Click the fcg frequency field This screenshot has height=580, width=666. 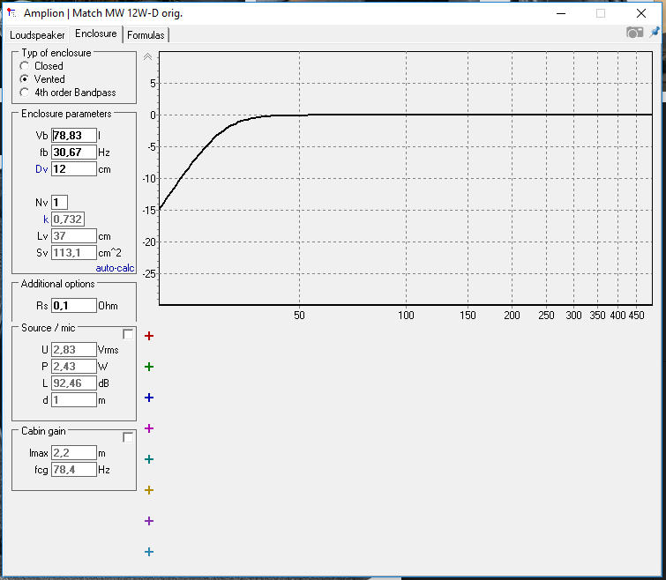[74, 470]
